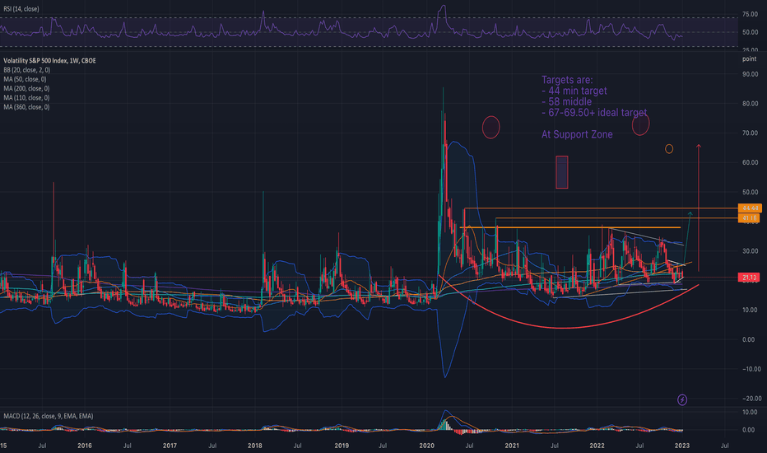The height and width of the screenshot is (453, 767).
Task: Select the MA (110, close, 0) legend
Action: pos(26,98)
